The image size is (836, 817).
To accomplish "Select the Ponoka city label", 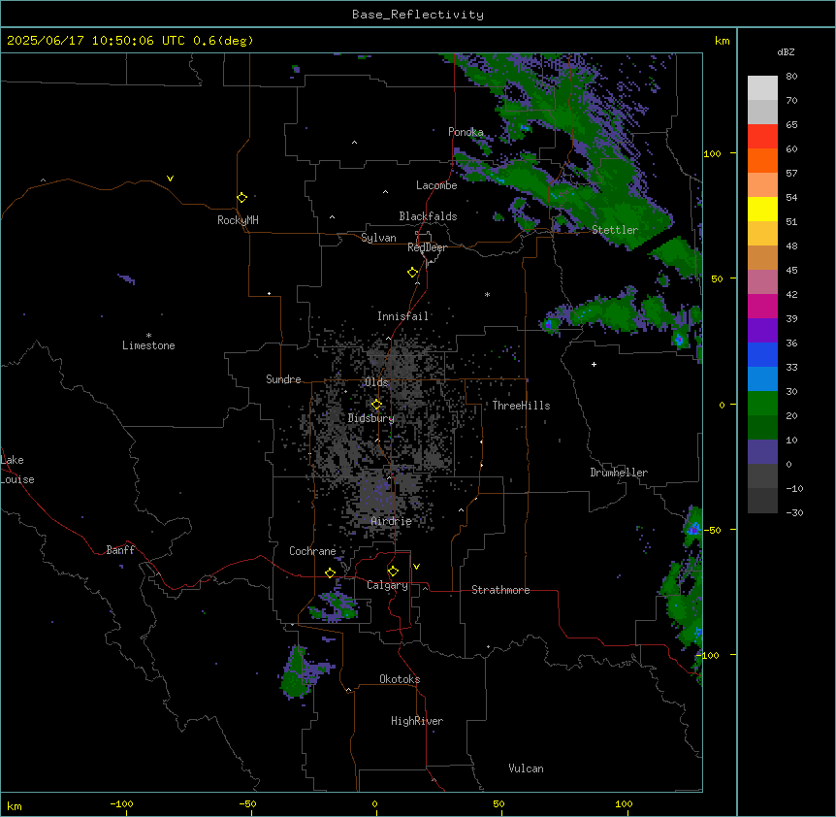I will [466, 132].
